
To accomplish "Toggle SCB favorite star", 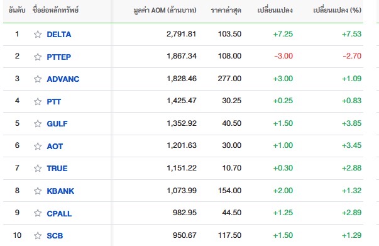I will pos(38,235).
